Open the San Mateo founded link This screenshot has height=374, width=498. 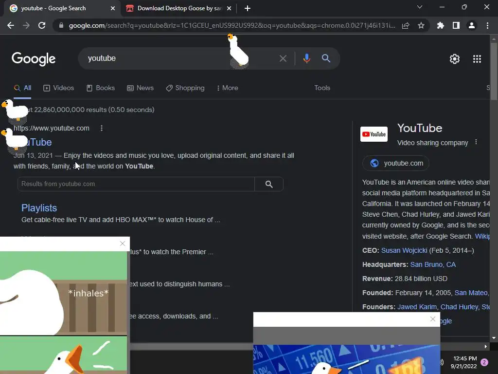pos(471,293)
